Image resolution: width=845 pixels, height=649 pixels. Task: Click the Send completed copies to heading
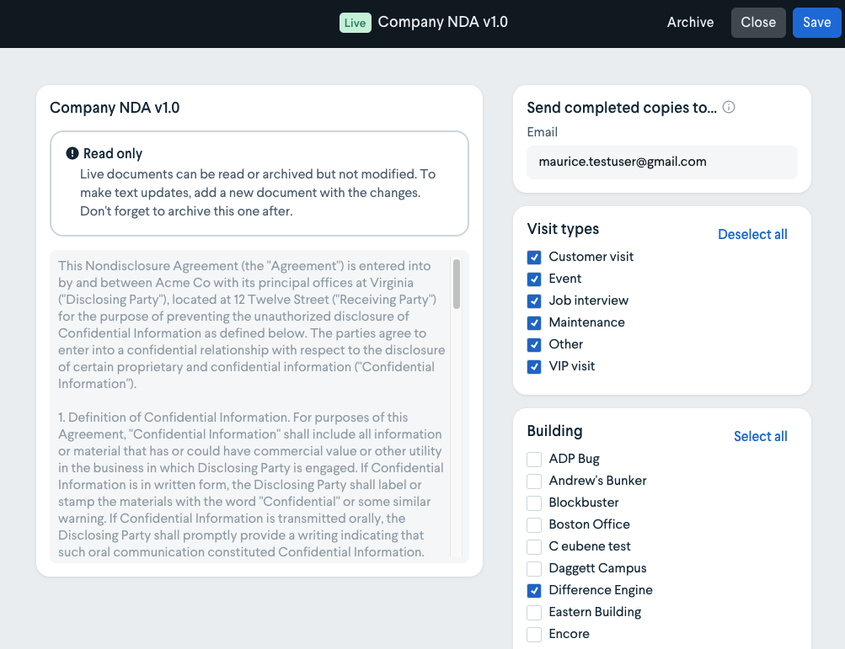click(x=622, y=108)
